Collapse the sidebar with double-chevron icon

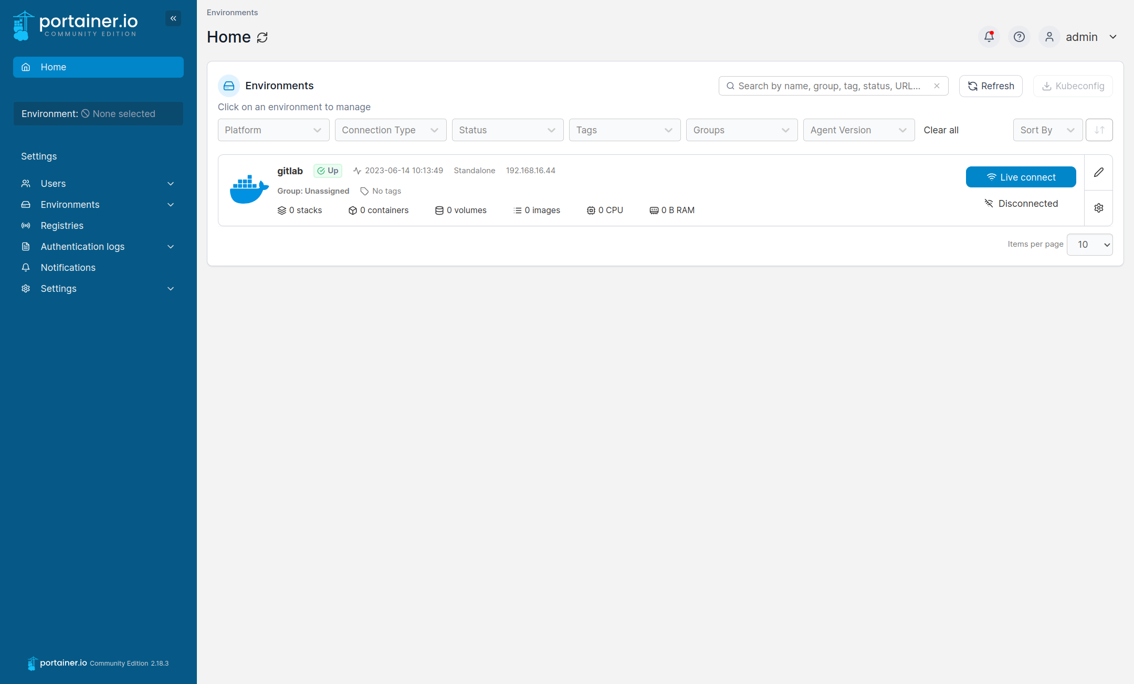click(x=173, y=18)
